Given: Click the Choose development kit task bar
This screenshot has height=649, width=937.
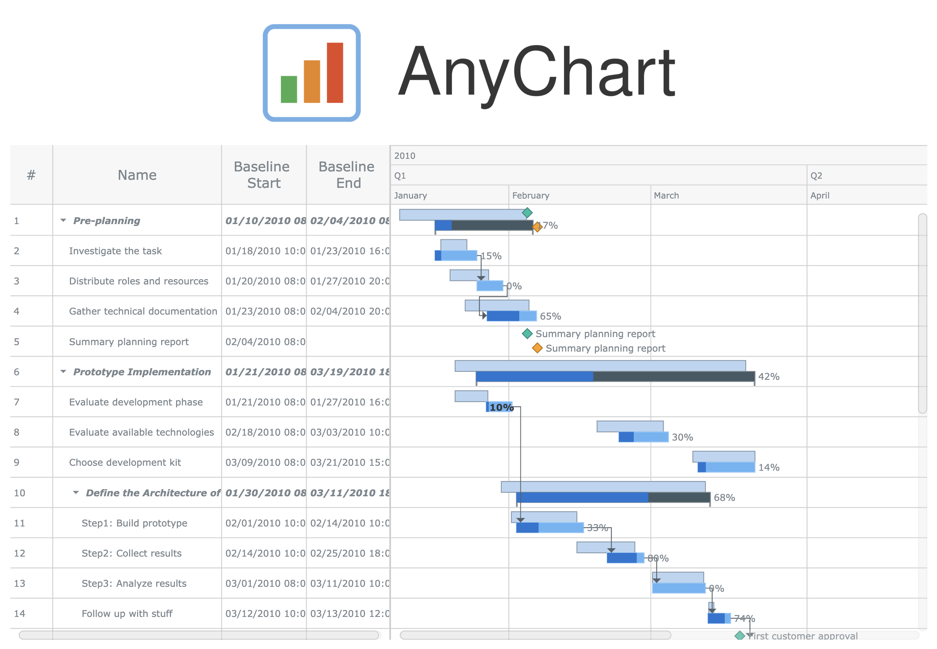Looking at the screenshot, I should (x=726, y=467).
